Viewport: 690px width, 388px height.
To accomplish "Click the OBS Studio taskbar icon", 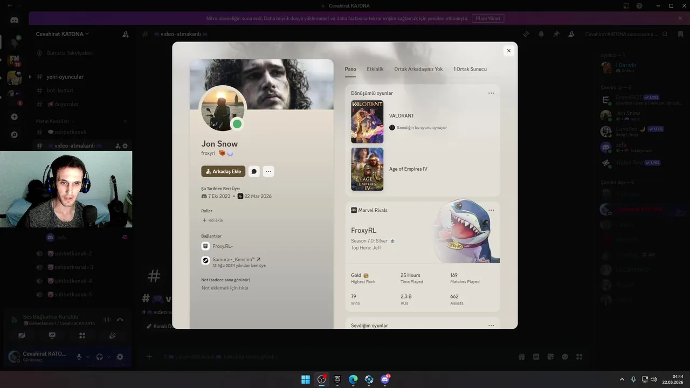I will tap(322, 379).
